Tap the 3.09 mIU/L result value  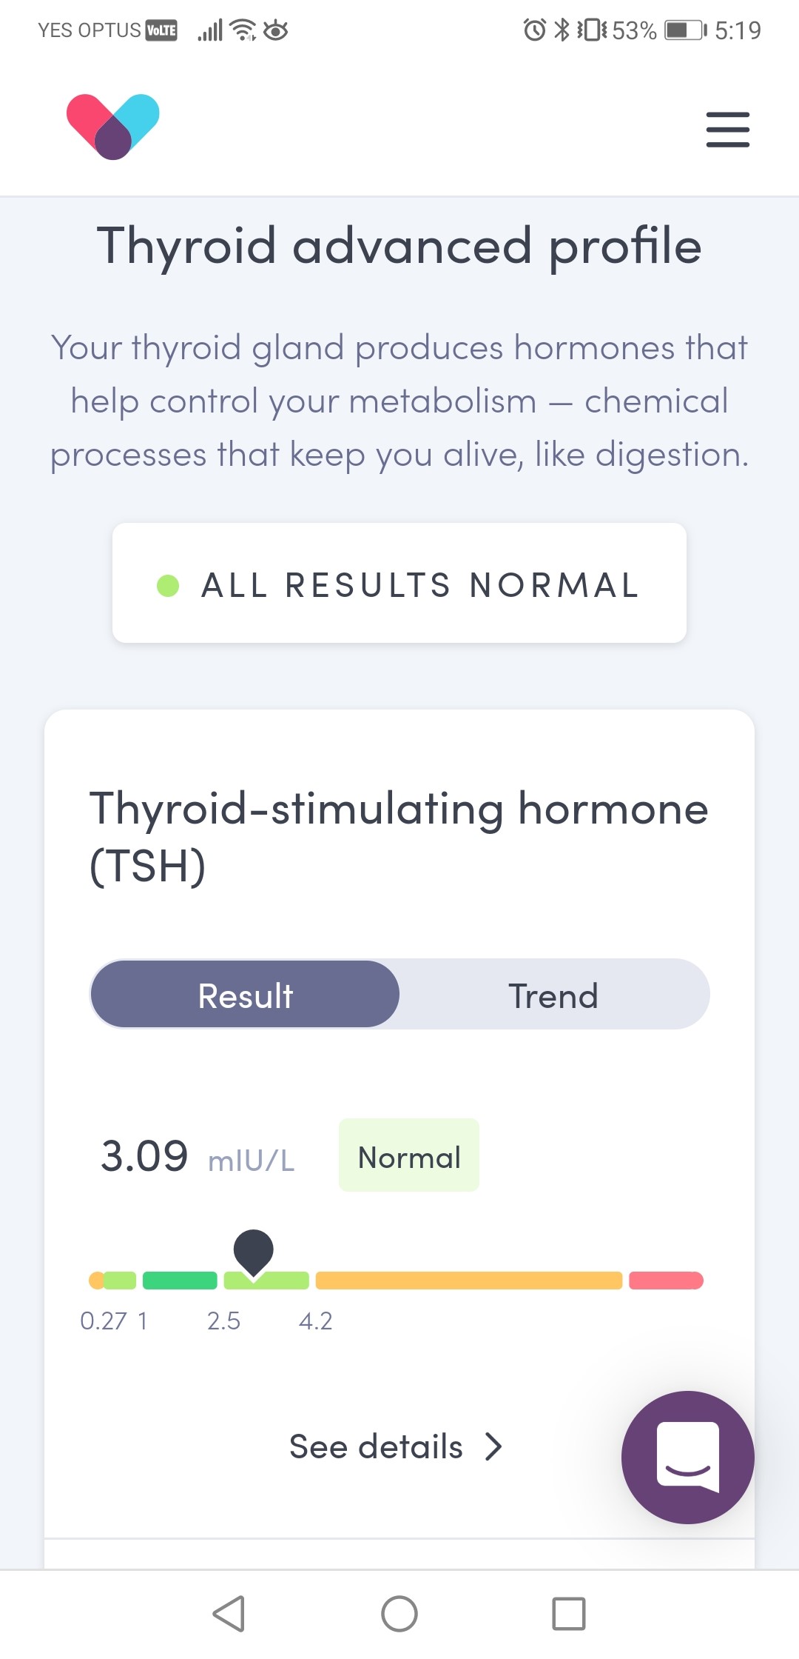[x=145, y=1156]
